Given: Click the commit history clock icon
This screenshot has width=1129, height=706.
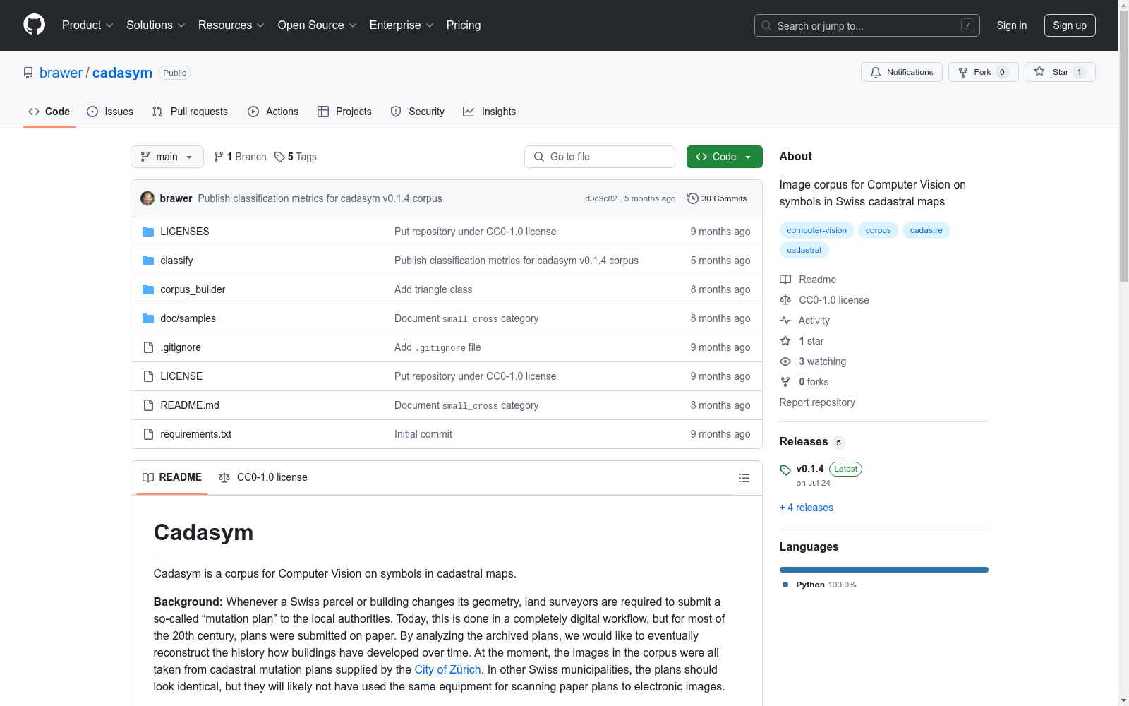Looking at the screenshot, I should [693, 198].
